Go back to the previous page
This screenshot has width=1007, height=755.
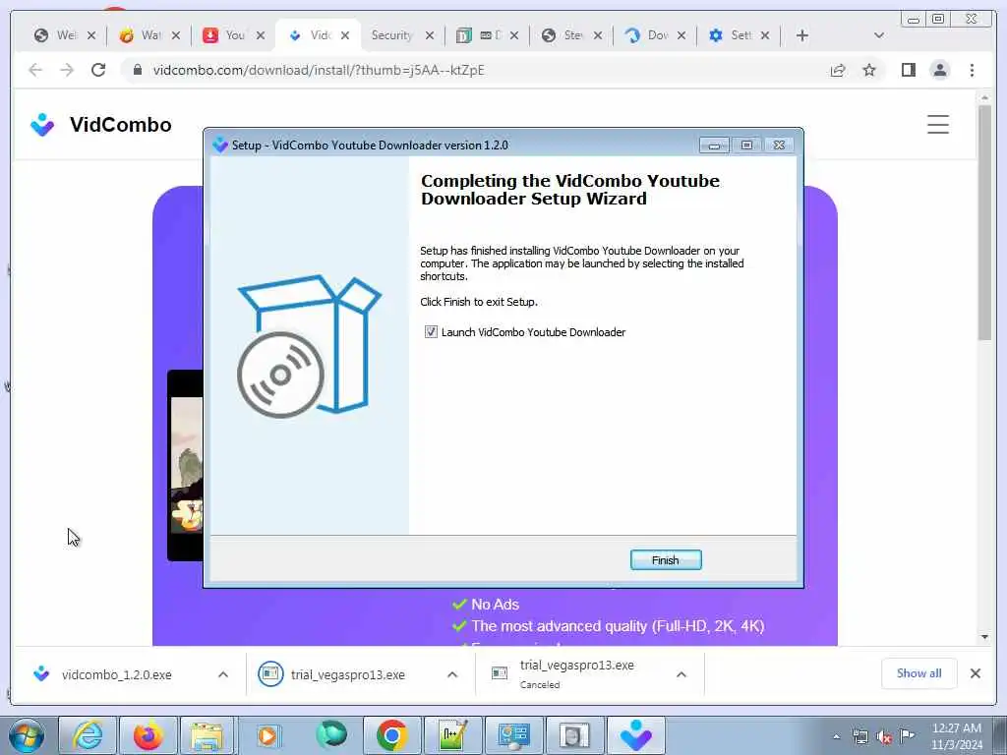click(35, 70)
